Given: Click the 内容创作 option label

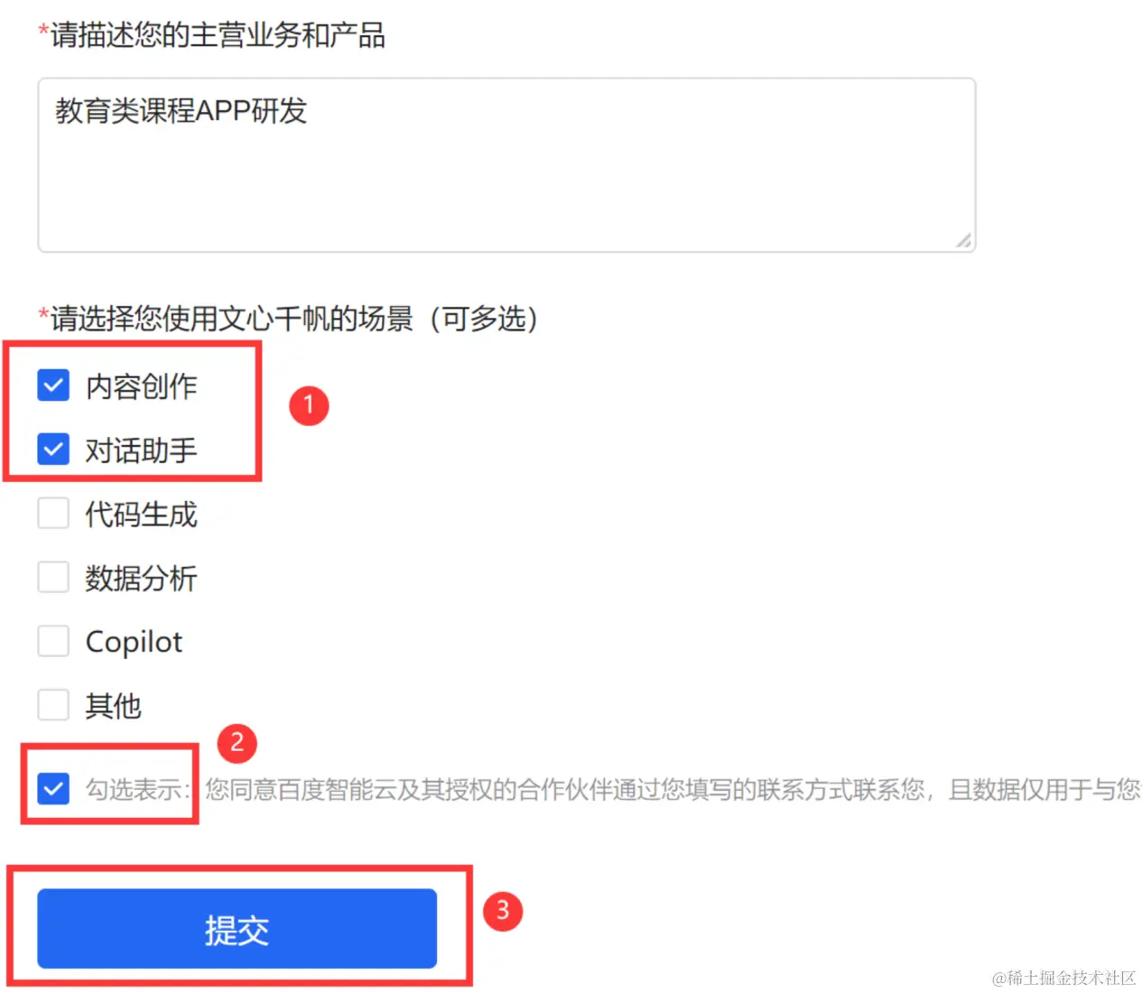Looking at the screenshot, I should [141, 386].
